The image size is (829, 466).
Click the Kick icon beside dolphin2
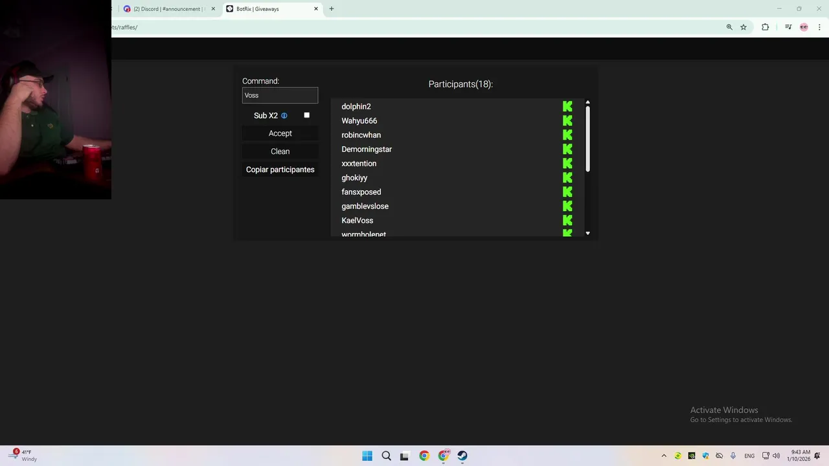click(x=567, y=106)
